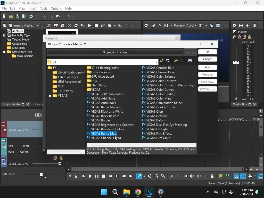
Task: Open Google Chrome from taskbar
Action: (138, 192)
